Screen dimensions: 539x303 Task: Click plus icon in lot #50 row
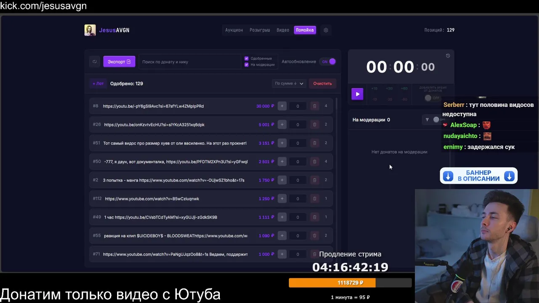coord(282,162)
